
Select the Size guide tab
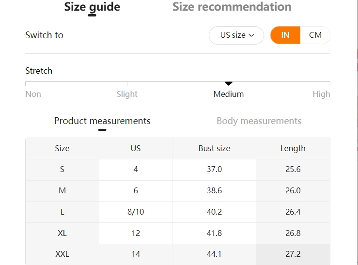(x=92, y=7)
